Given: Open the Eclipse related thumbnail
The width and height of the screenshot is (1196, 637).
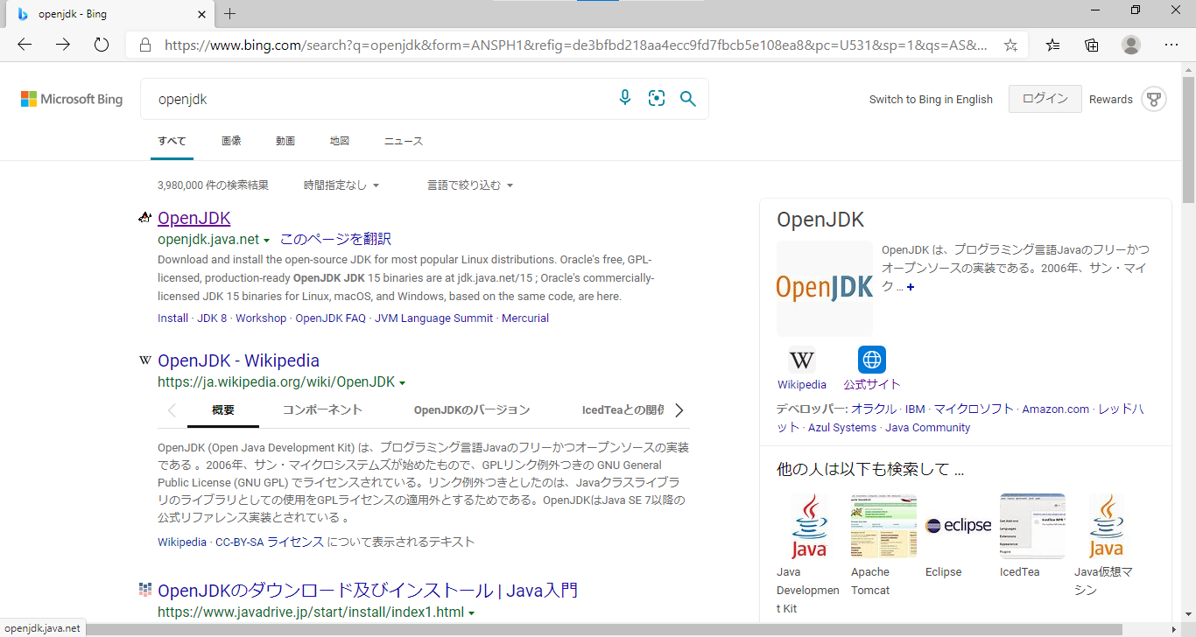Looking at the screenshot, I should (x=958, y=526).
